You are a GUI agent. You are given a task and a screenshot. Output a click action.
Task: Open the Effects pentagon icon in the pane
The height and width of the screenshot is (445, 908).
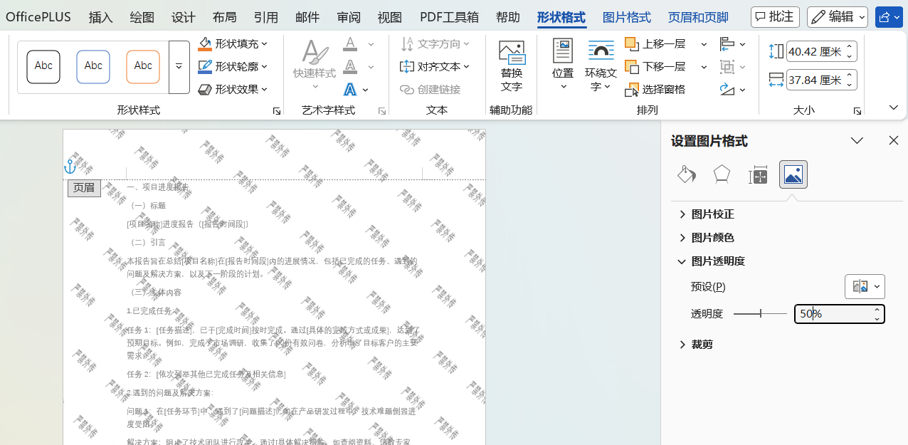(x=722, y=174)
